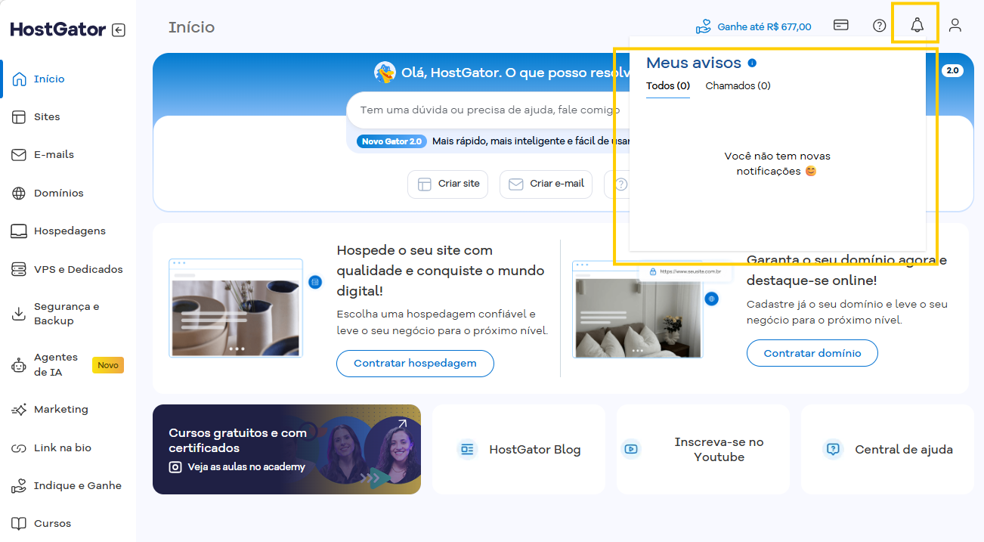Open the HostGator Blog card
This screenshot has height=542, width=984.
[518, 449]
